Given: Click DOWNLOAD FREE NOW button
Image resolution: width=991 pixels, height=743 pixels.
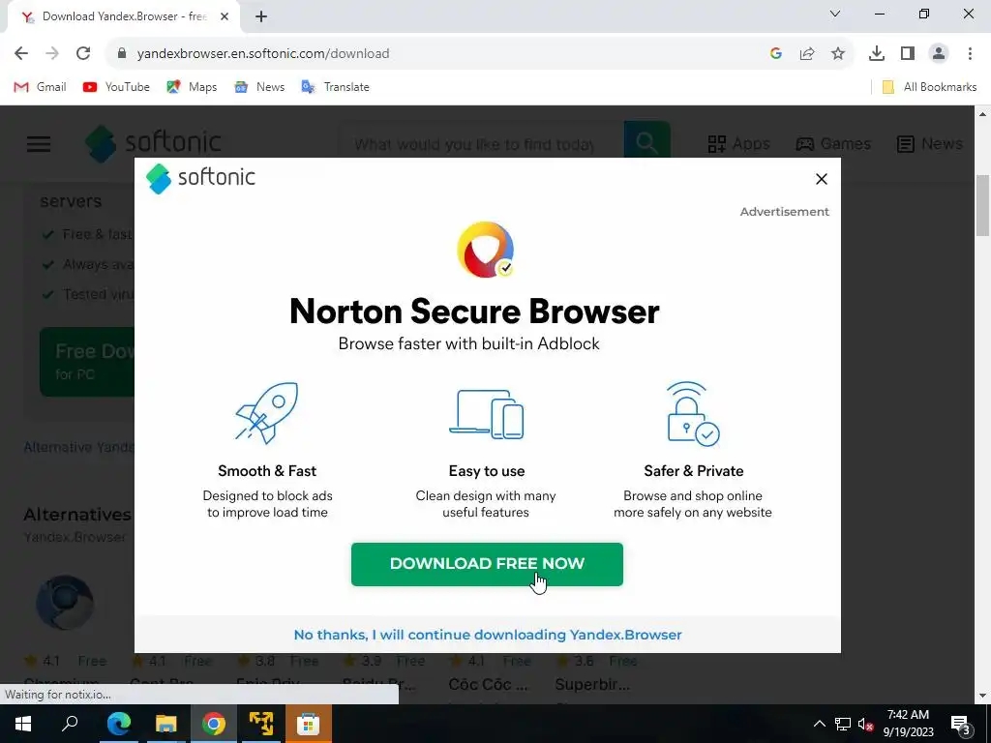Looking at the screenshot, I should pos(487,564).
